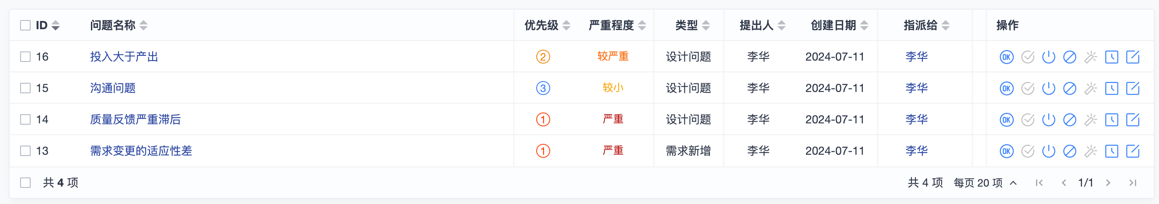The height and width of the screenshot is (204, 1159).
Task: Click the edit pencil icon for issue 16
Action: pyautogui.click(x=1132, y=57)
